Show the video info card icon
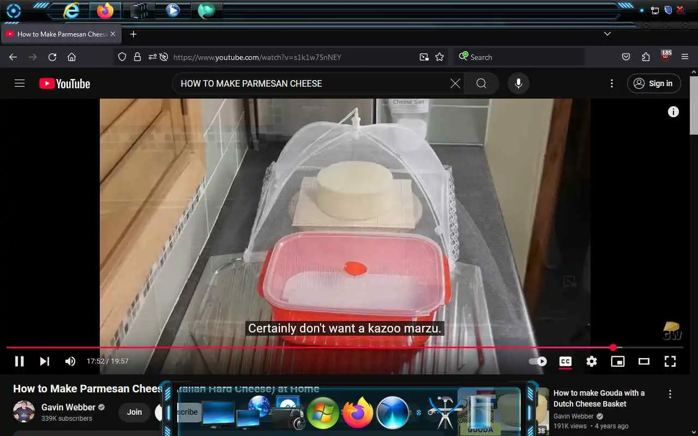The width and height of the screenshot is (698, 436). [x=673, y=112]
